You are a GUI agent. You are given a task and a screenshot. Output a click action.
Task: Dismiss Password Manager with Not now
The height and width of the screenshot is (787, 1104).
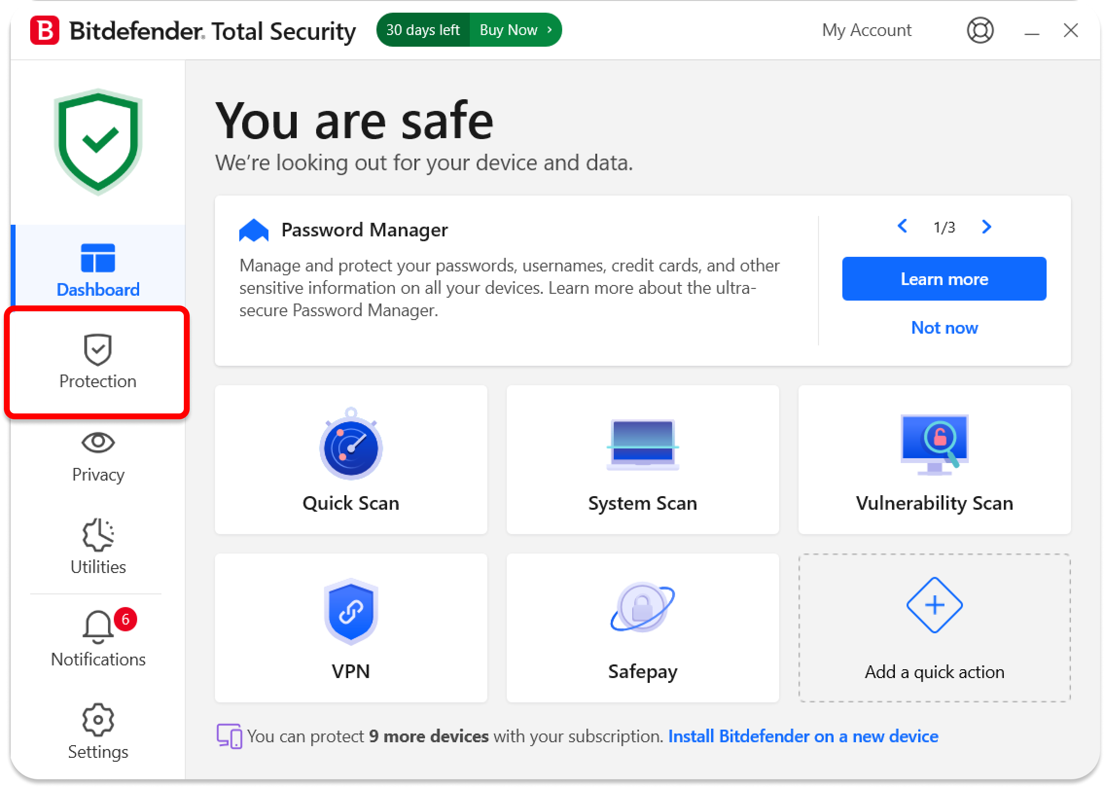click(944, 328)
